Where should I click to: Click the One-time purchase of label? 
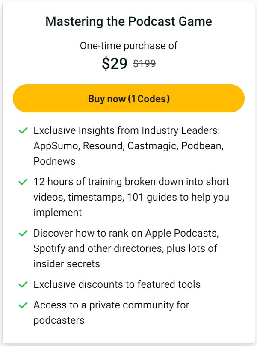pos(128,46)
